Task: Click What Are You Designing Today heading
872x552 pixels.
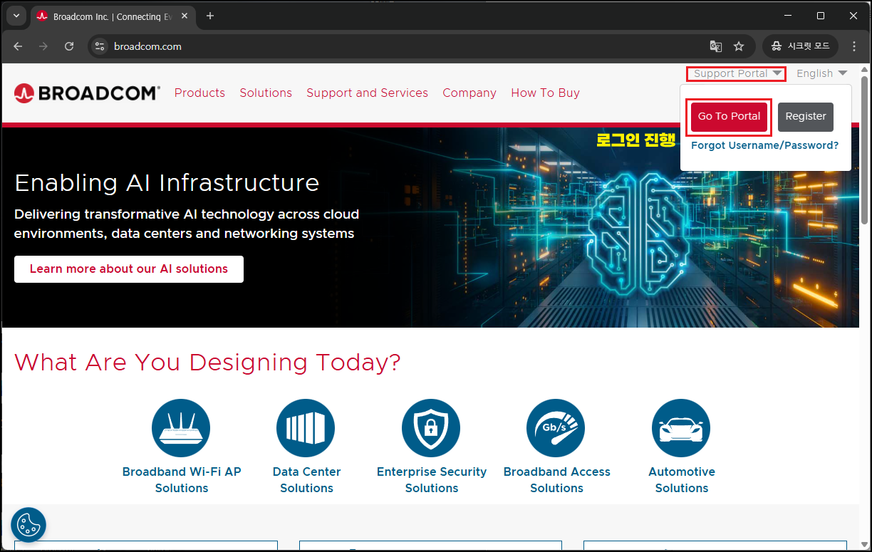Action: (x=207, y=363)
